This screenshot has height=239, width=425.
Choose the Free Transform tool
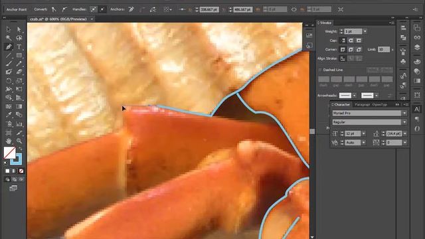(19, 89)
